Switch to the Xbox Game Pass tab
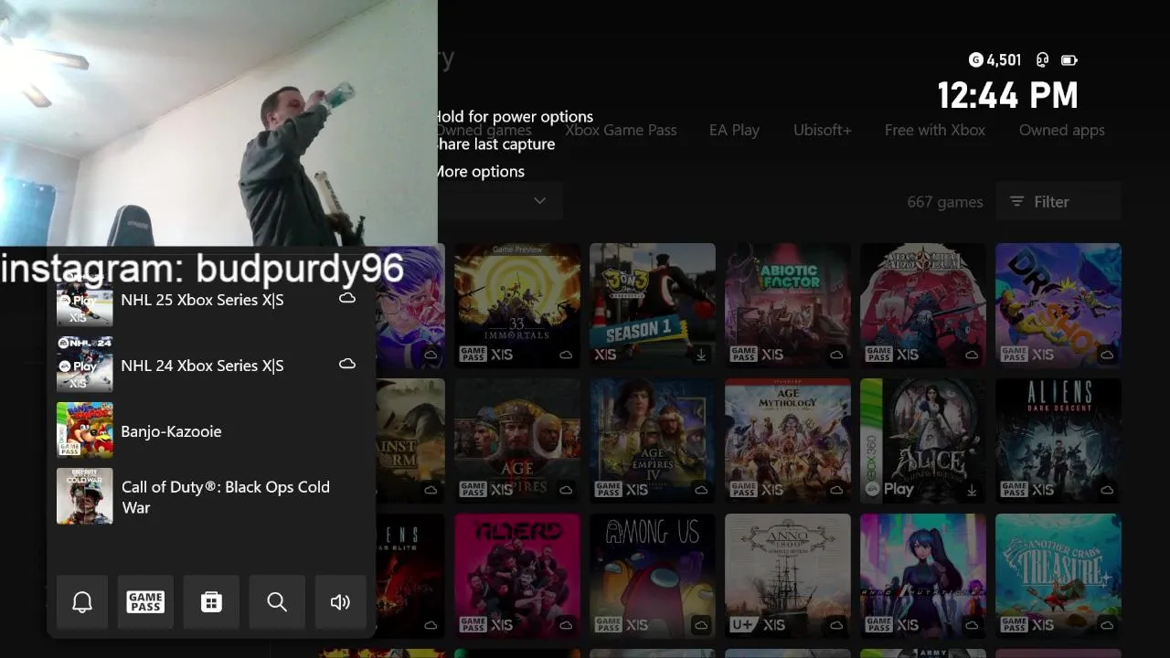 tap(621, 130)
